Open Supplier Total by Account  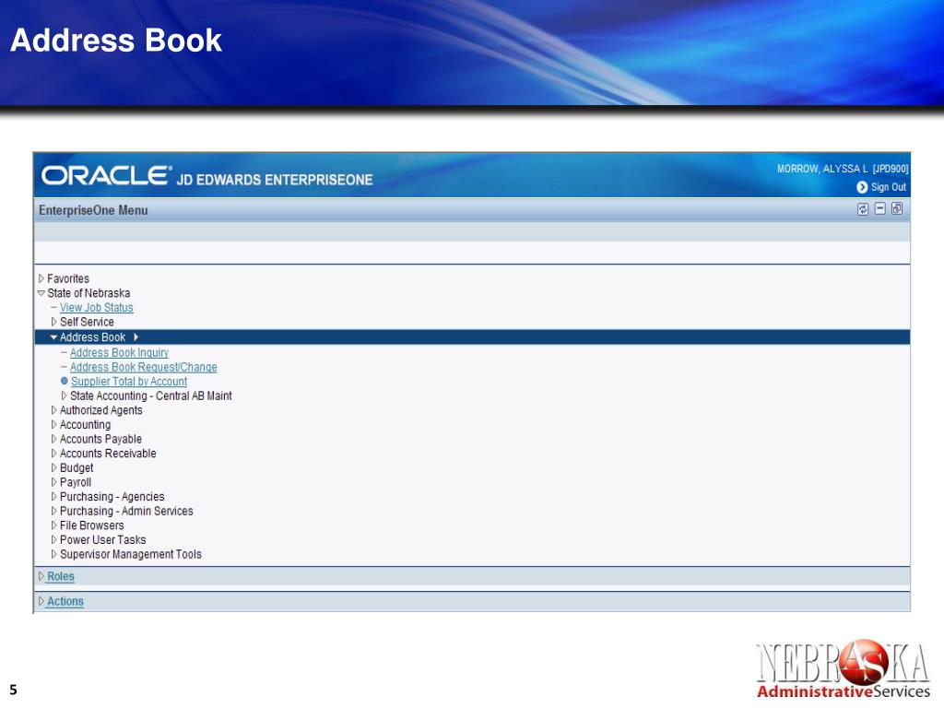coord(129,382)
